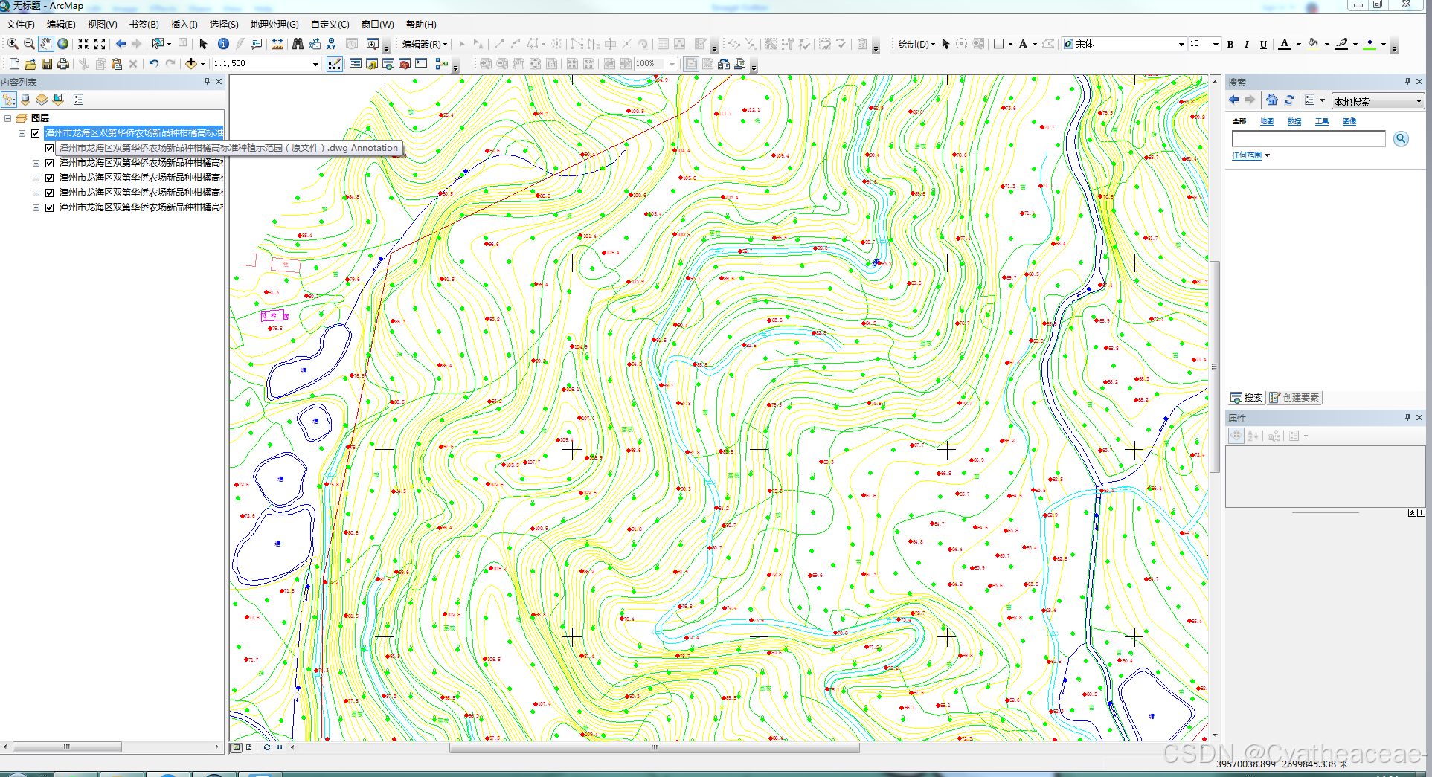
Task: Open the Go To XY tool
Action: [331, 44]
